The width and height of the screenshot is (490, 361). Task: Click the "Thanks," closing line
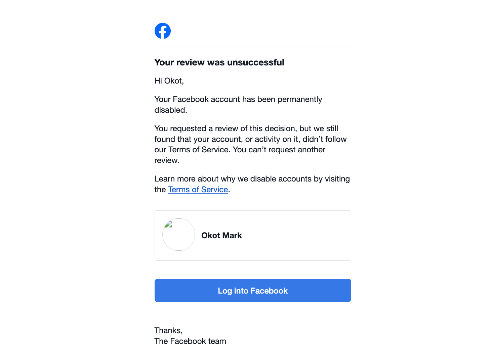[x=168, y=330]
